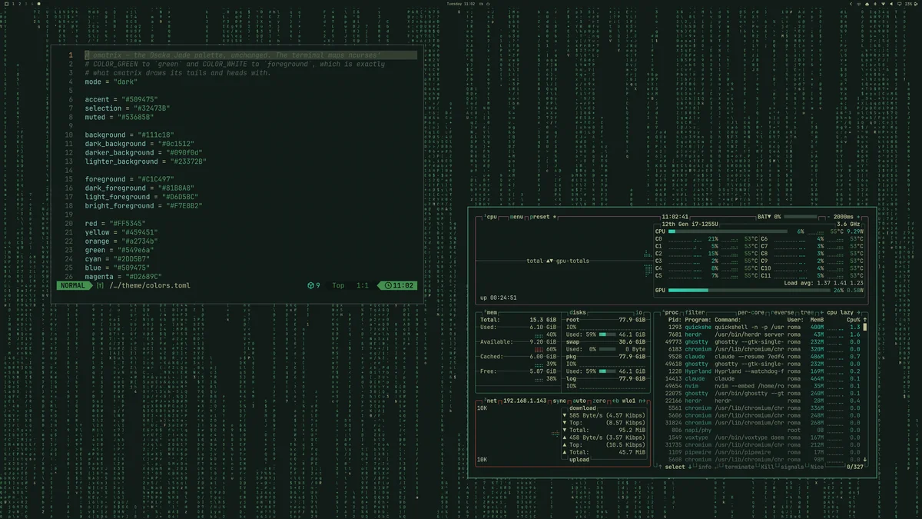Click the wlo1 interface name

point(628,401)
